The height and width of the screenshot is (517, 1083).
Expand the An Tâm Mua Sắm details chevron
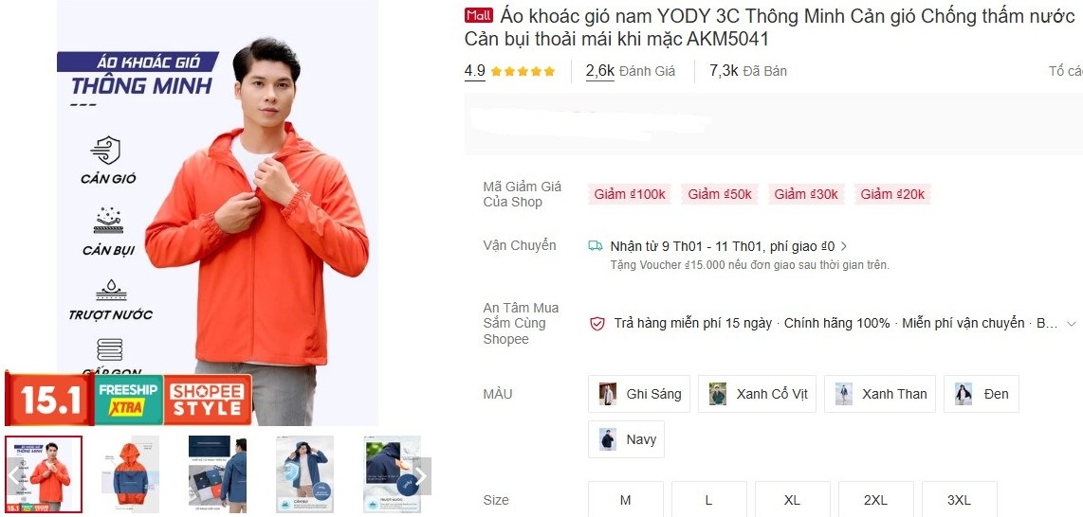click(x=1072, y=323)
